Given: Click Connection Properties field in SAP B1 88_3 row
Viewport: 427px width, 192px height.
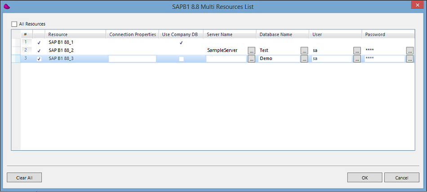Looking at the screenshot, I should (132, 59).
